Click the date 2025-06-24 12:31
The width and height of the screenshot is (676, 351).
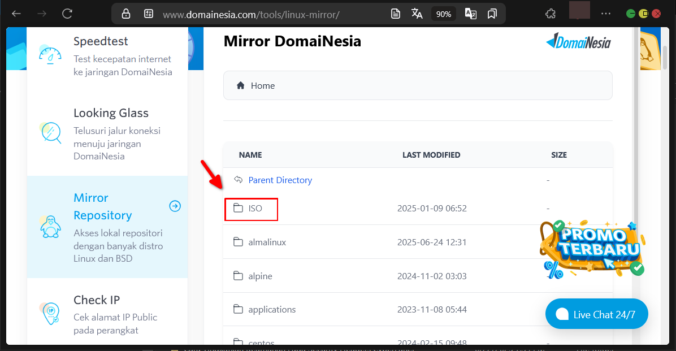pyautogui.click(x=432, y=242)
